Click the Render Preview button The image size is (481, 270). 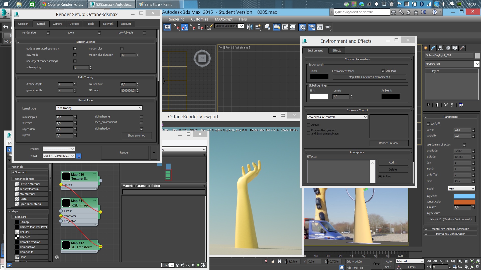389,143
